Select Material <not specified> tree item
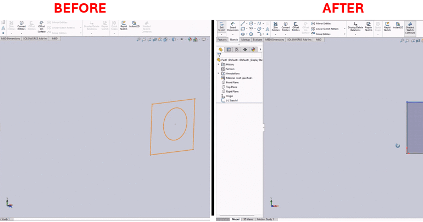 coord(237,78)
